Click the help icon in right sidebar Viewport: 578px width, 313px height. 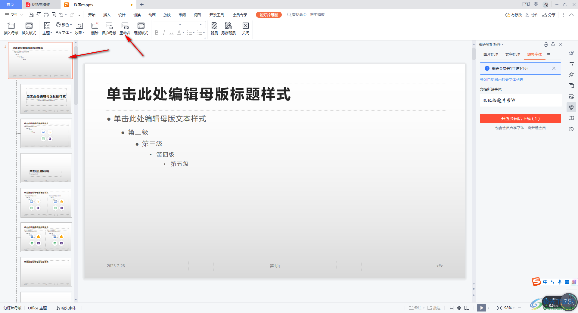pos(571,129)
